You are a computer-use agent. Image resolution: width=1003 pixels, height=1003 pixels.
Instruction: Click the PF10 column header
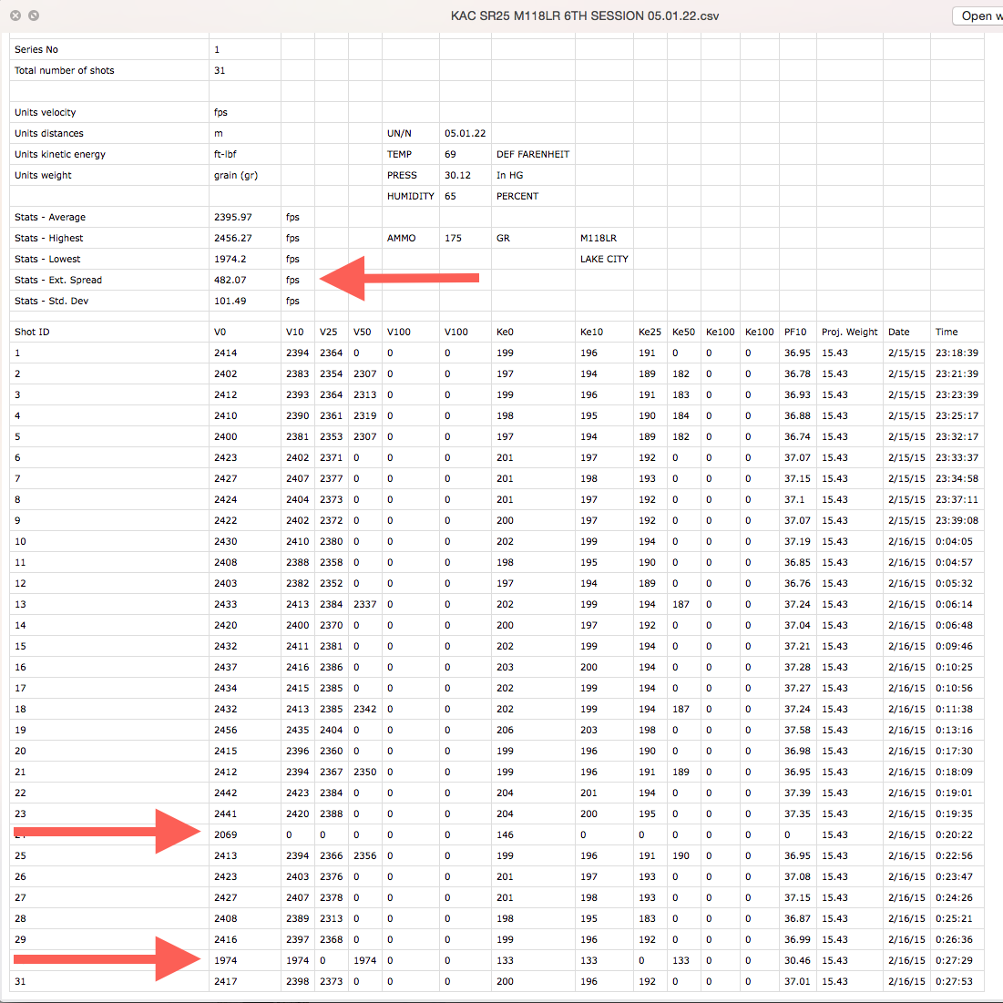[x=795, y=332]
